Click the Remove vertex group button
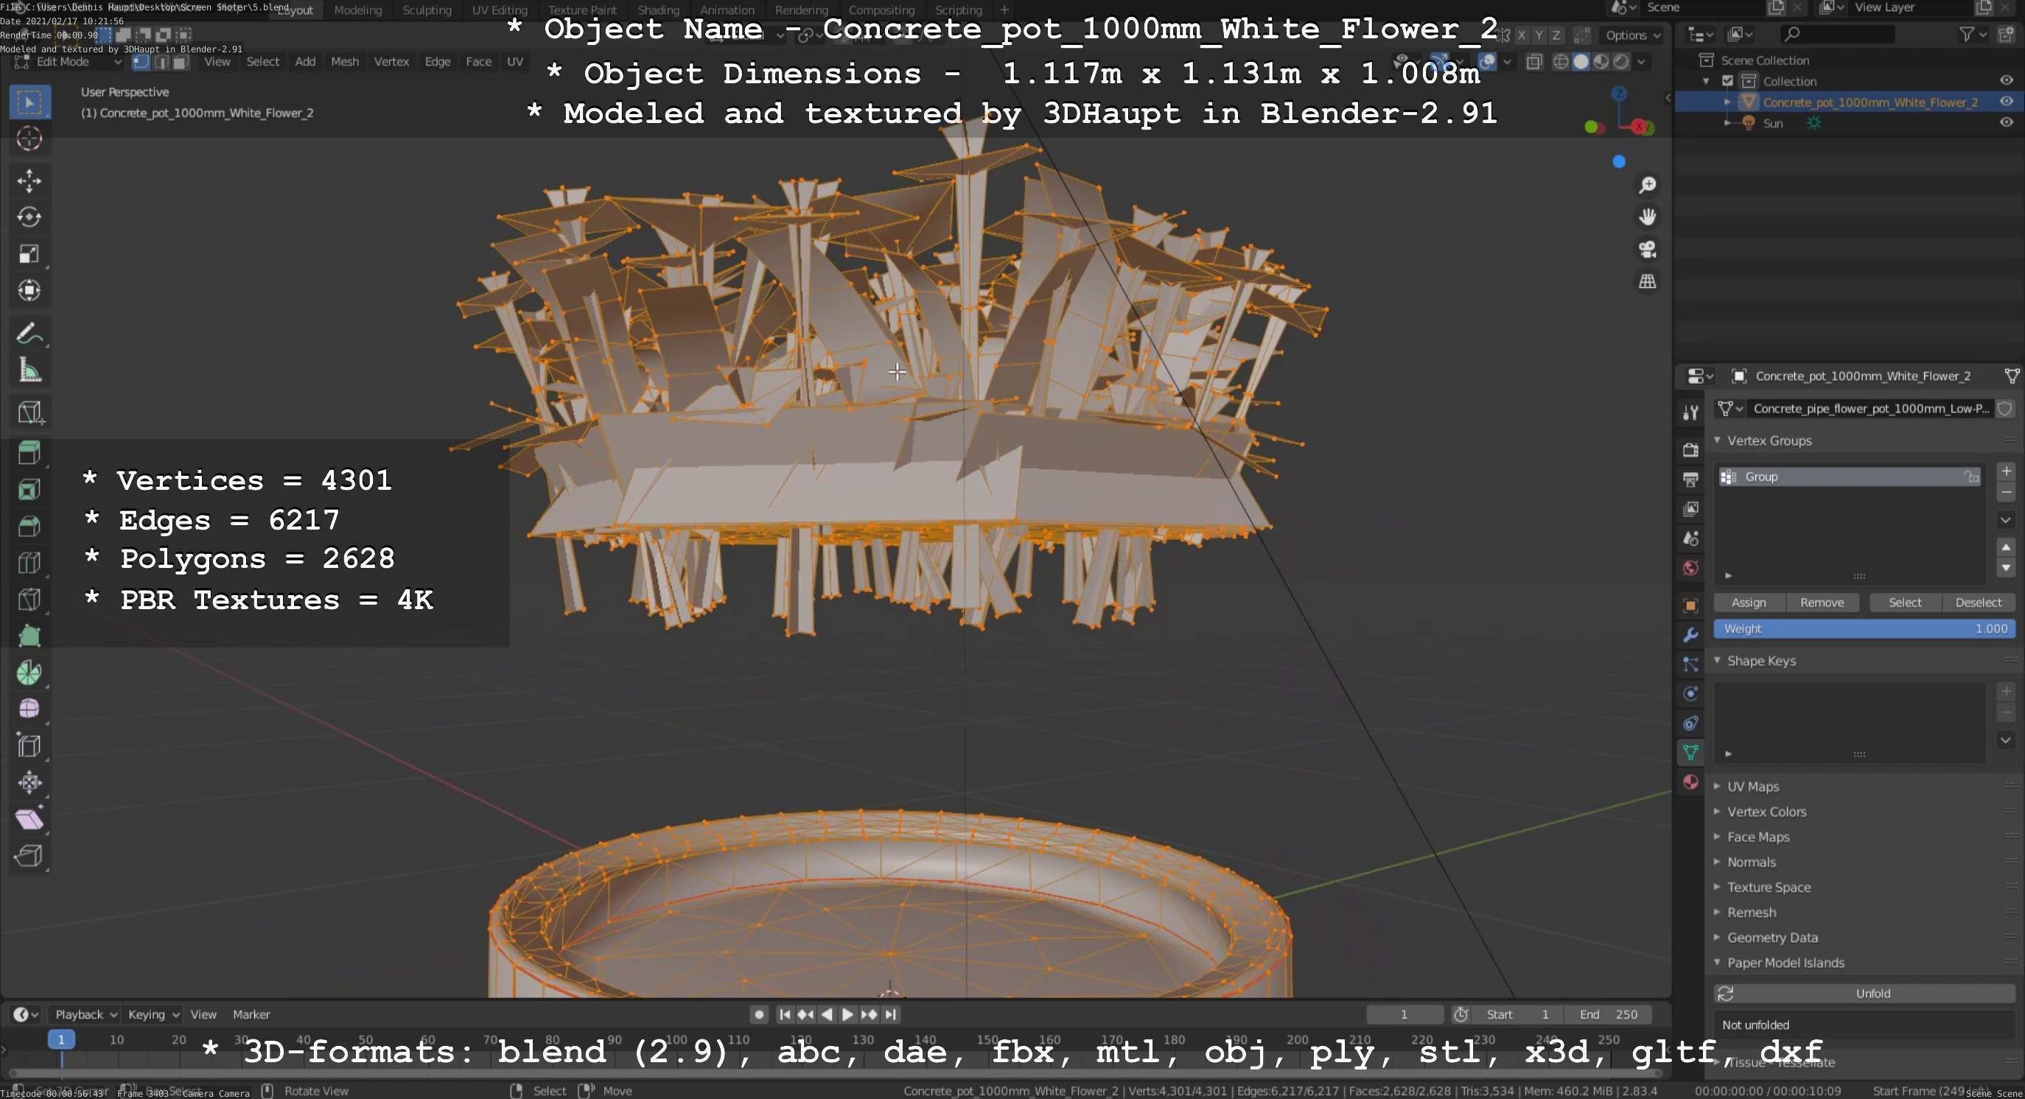The height and width of the screenshot is (1099, 2025). click(1822, 603)
